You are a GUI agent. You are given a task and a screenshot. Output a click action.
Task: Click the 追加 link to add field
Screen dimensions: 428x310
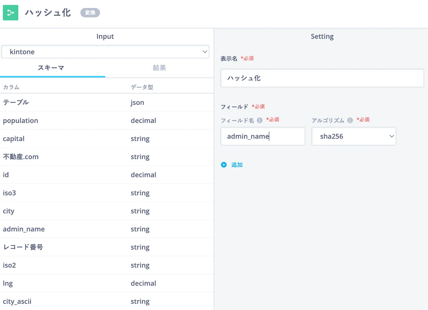click(x=237, y=165)
